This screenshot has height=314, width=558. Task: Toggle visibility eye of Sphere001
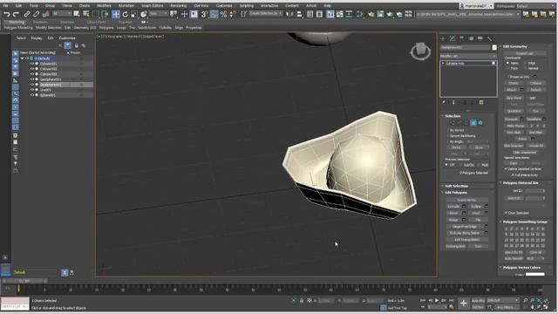pyautogui.click(x=32, y=95)
